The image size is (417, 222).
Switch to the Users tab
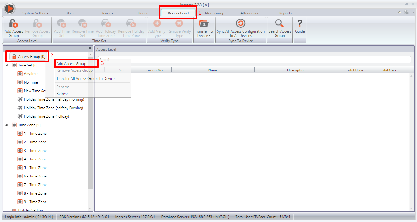point(71,13)
